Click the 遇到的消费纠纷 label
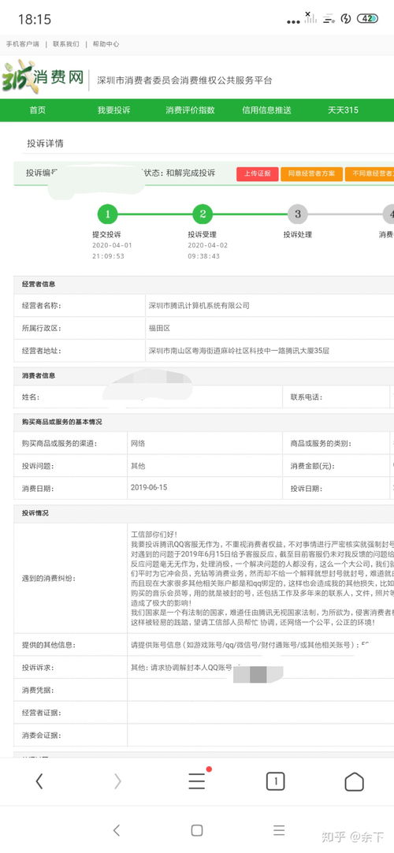This screenshot has height=853, width=394. (49, 578)
